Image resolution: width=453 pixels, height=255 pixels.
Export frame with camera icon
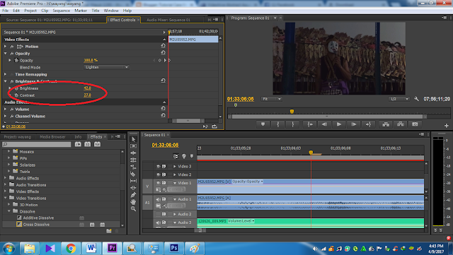click(415, 124)
